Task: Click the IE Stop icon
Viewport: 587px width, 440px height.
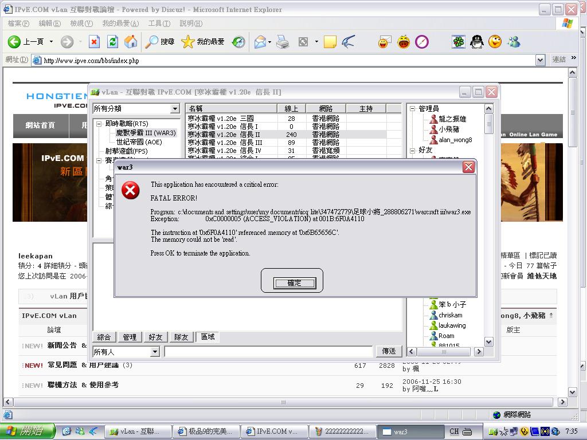Action: (95, 41)
